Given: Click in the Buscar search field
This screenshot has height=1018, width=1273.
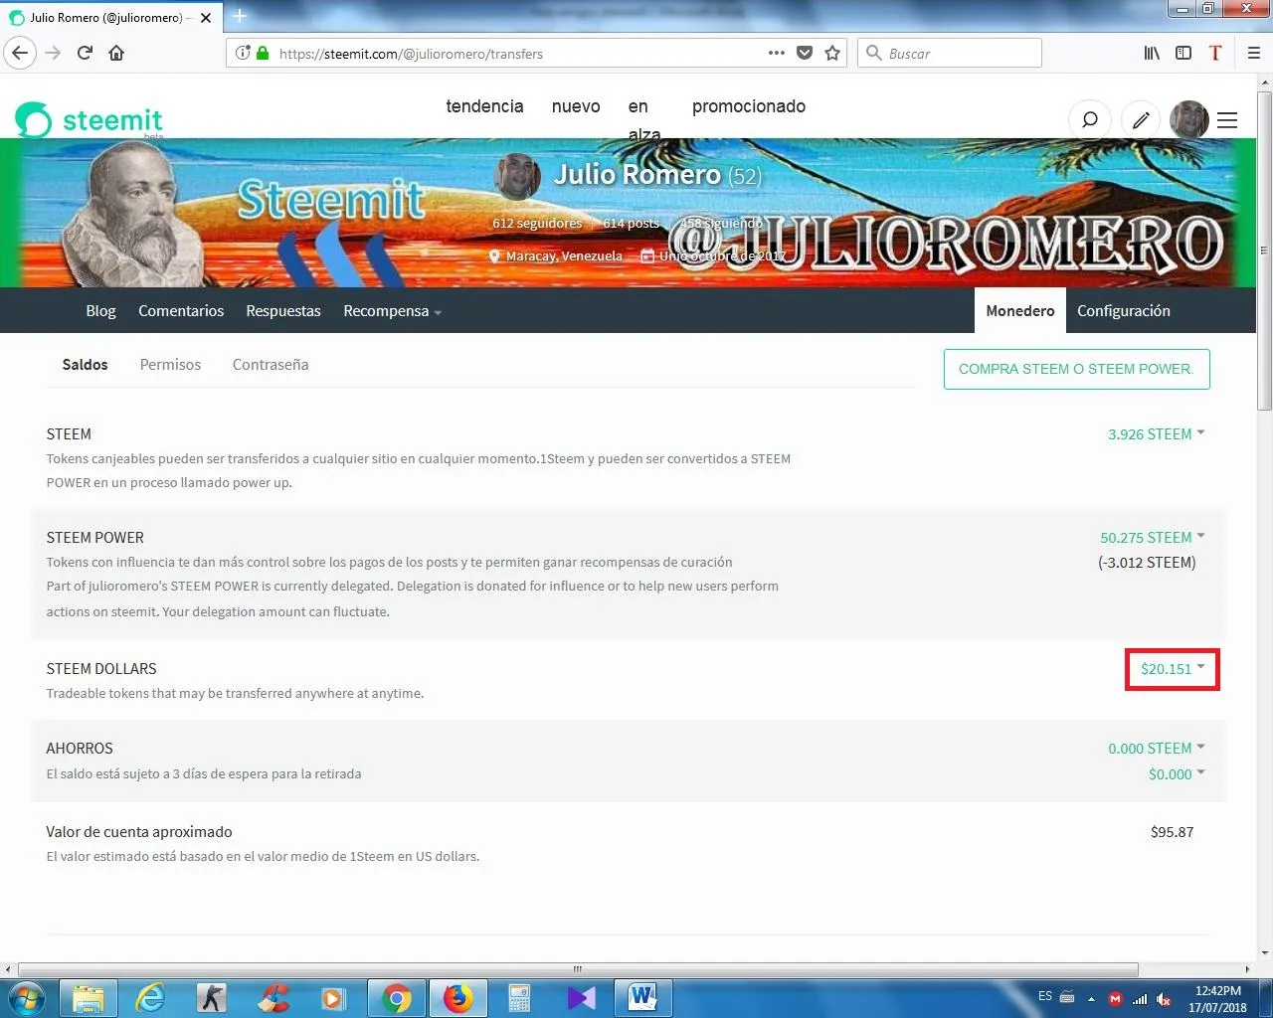Looking at the screenshot, I should (950, 53).
